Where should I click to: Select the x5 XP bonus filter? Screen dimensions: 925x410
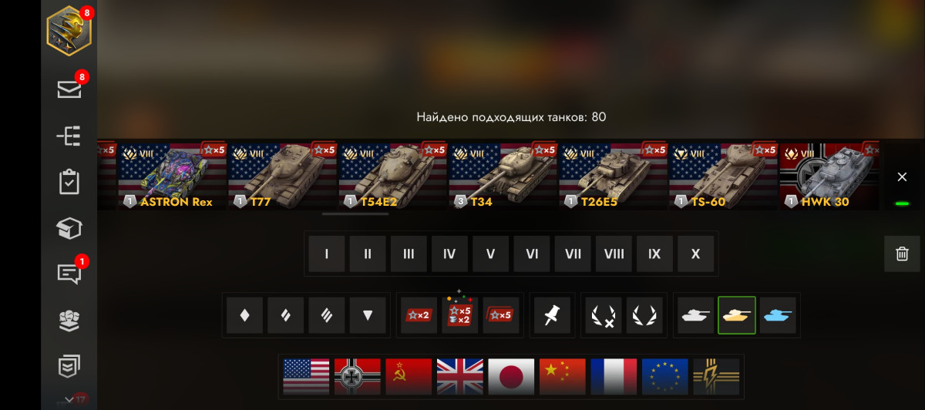point(500,314)
